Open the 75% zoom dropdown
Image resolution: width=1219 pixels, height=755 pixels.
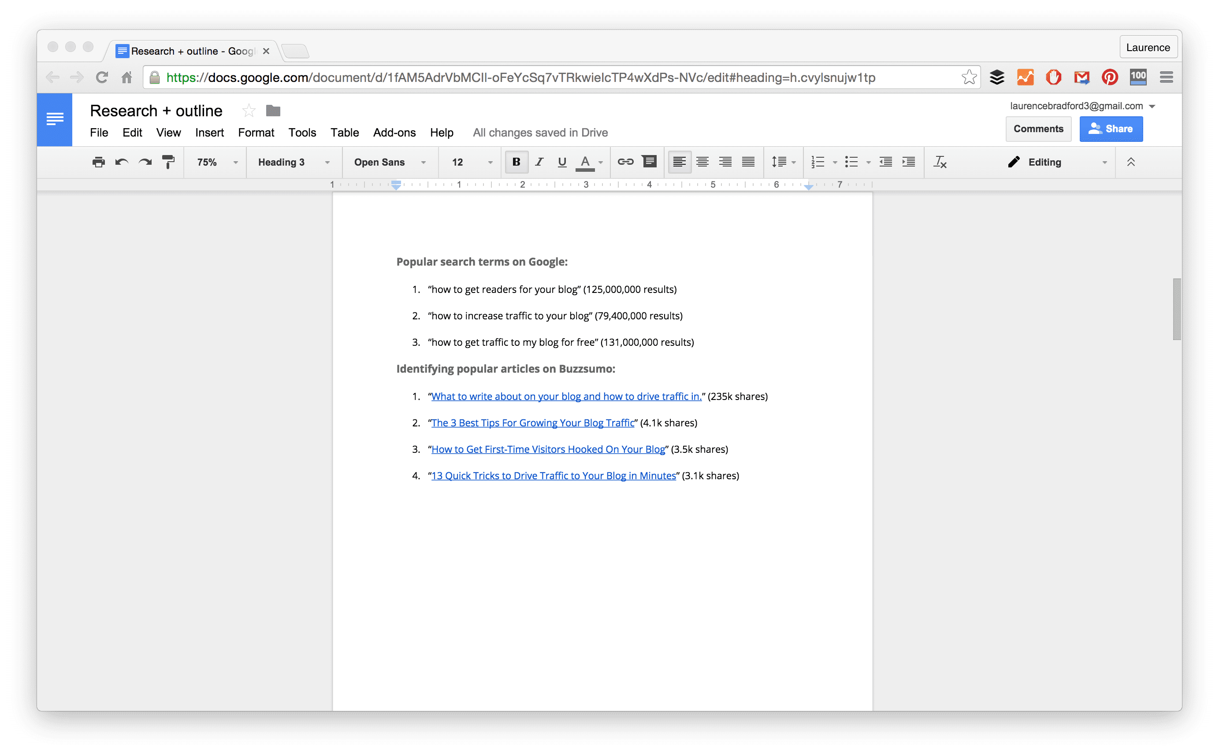pos(217,162)
